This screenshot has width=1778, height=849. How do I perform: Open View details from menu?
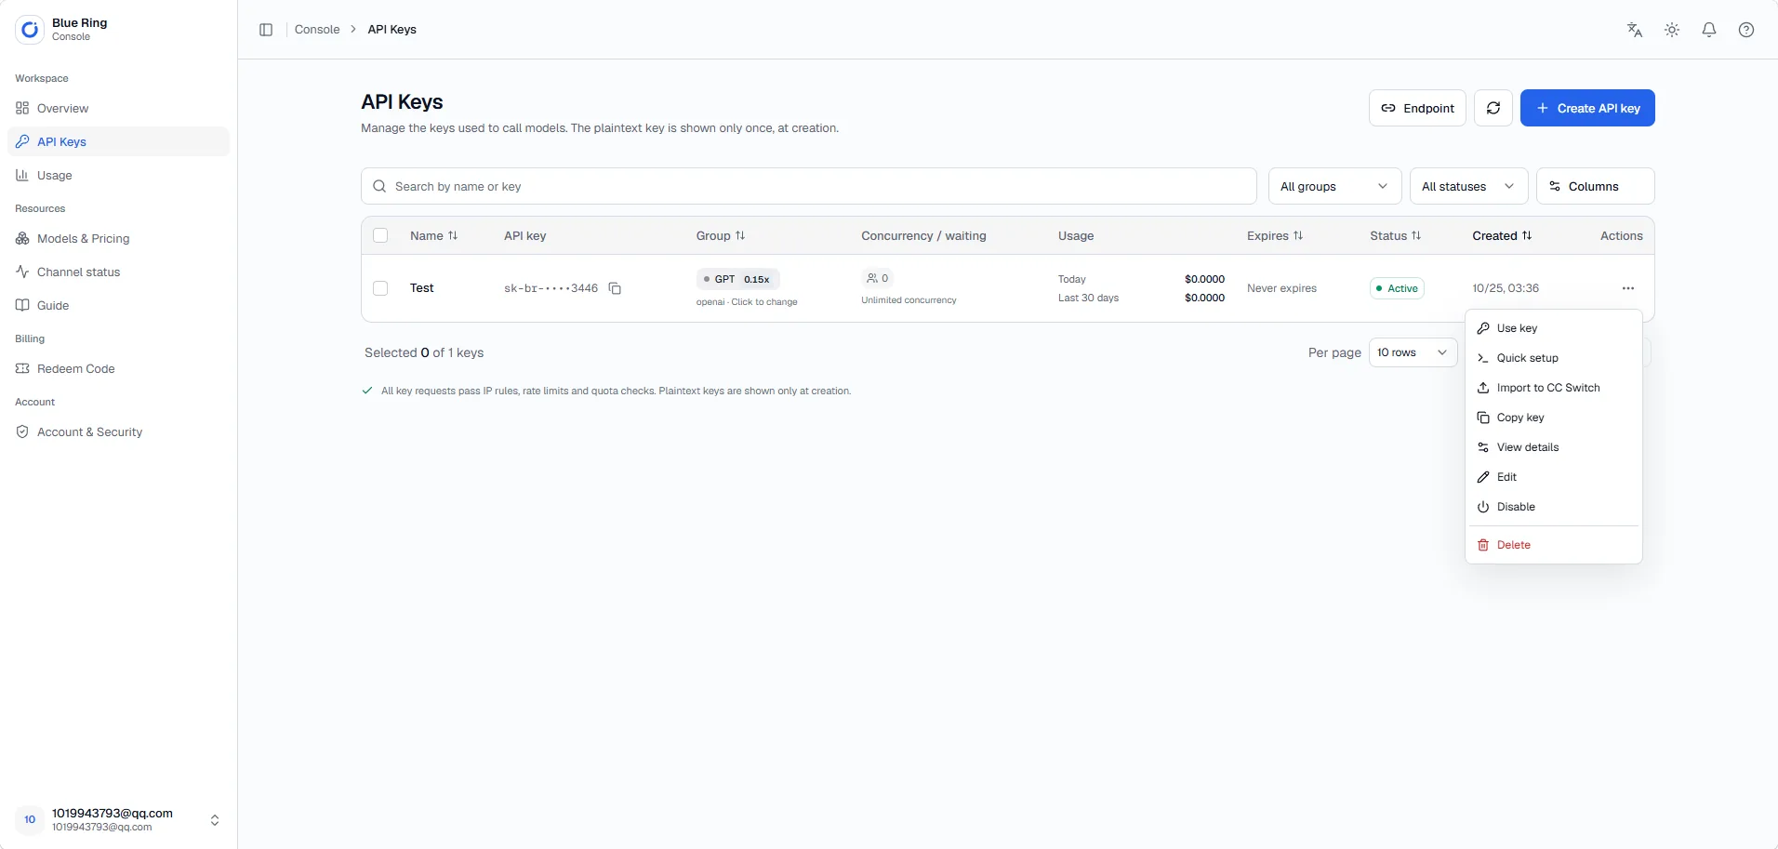tap(1553, 447)
